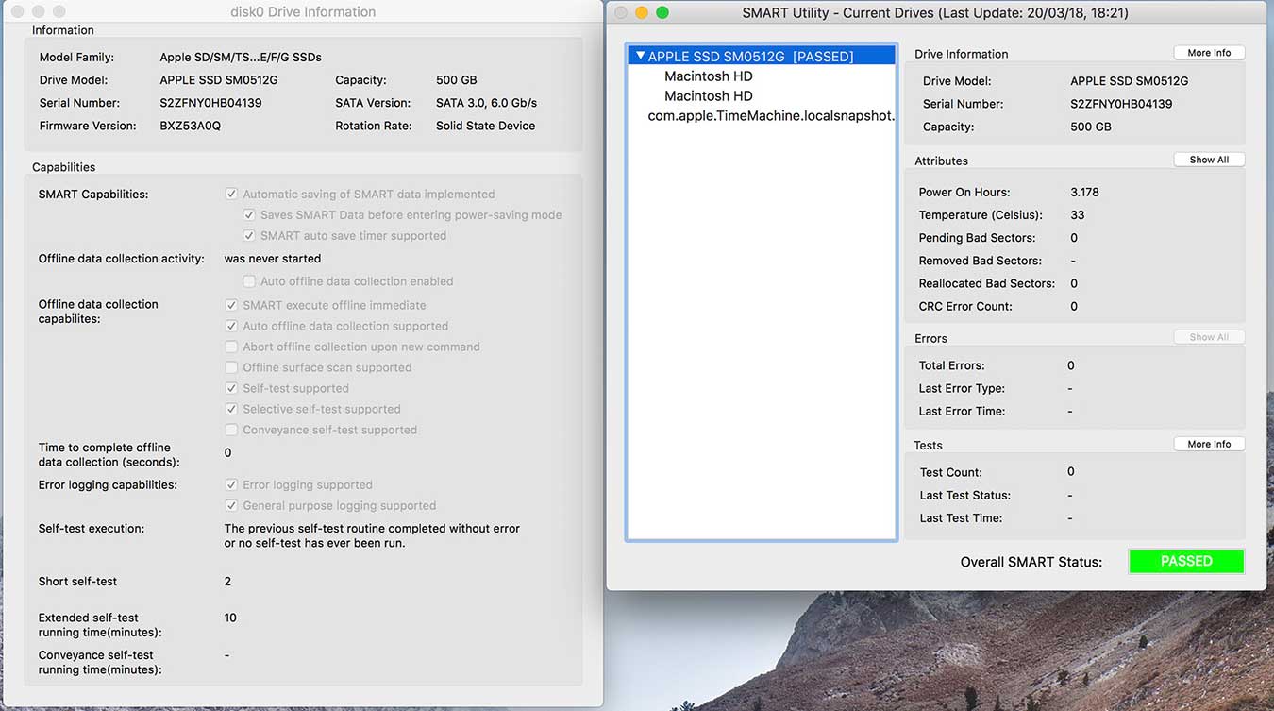
Task: Click Temperature (Celsius) value 33
Action: click(x=1078, y=214)
